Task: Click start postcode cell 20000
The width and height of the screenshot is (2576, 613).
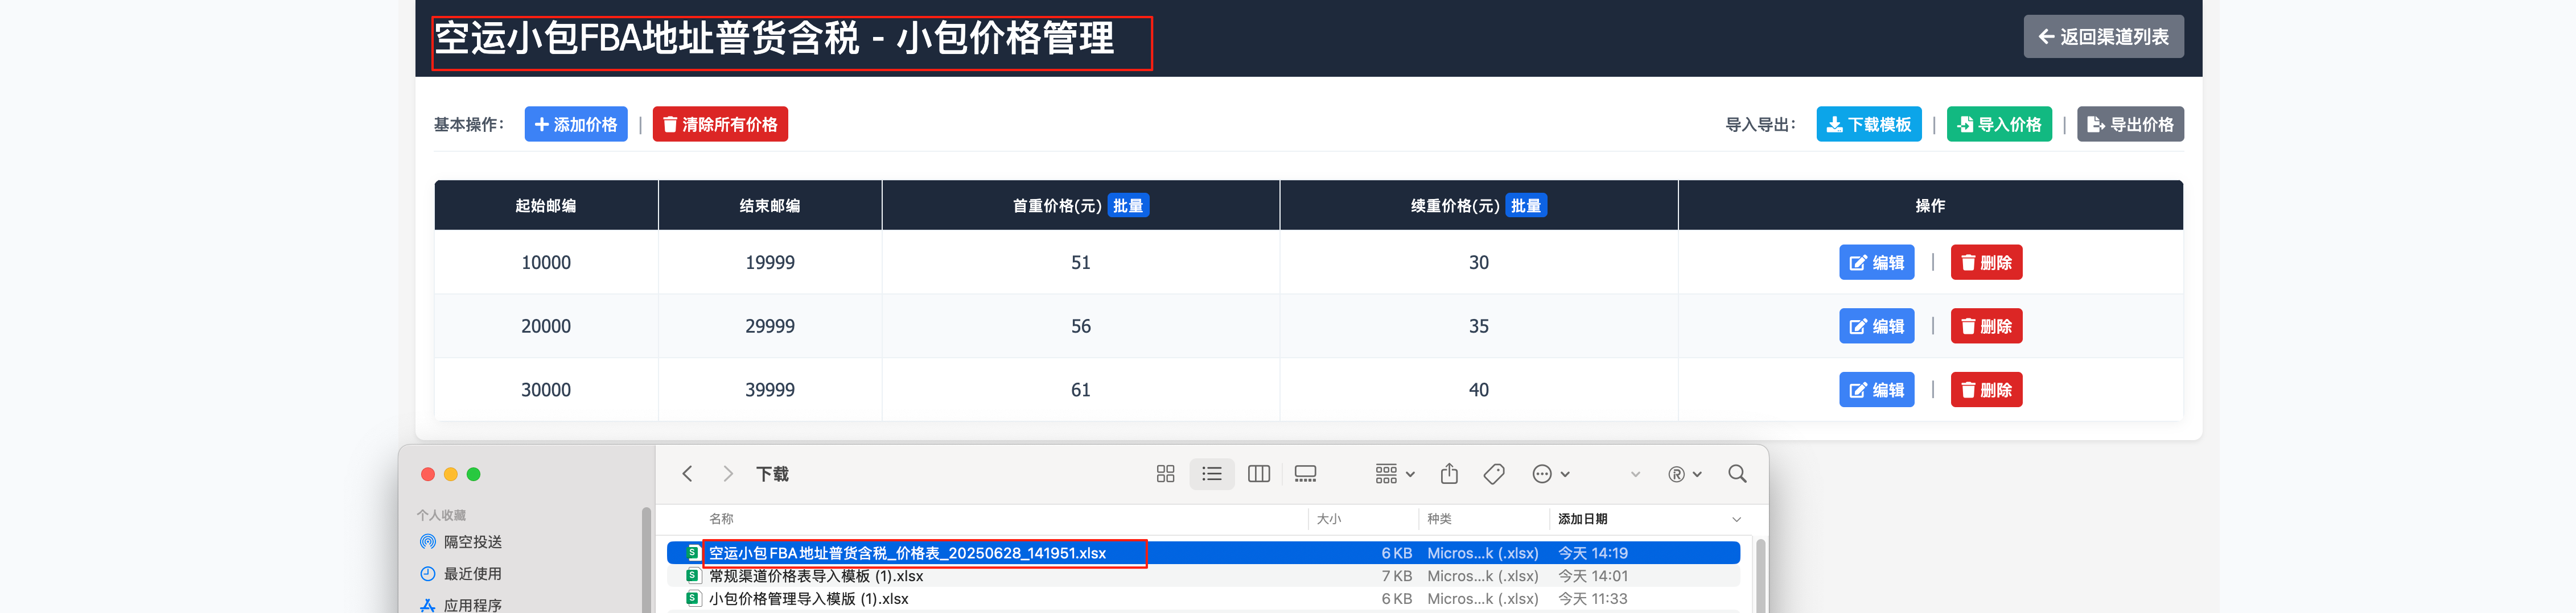Action: (546, 326)
